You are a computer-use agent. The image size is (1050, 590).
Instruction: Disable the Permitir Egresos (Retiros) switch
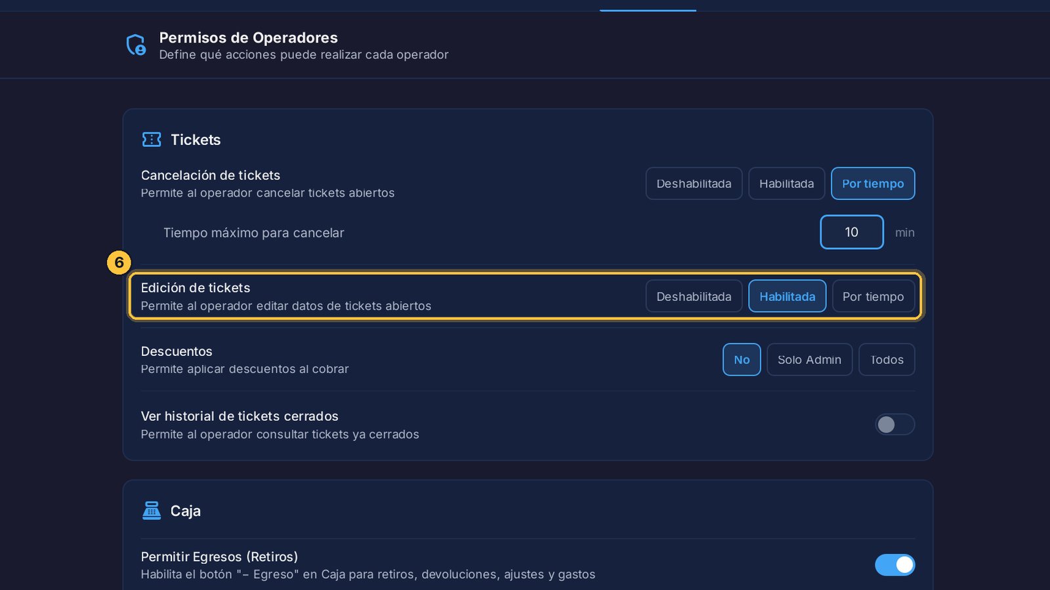coord(894,564)
